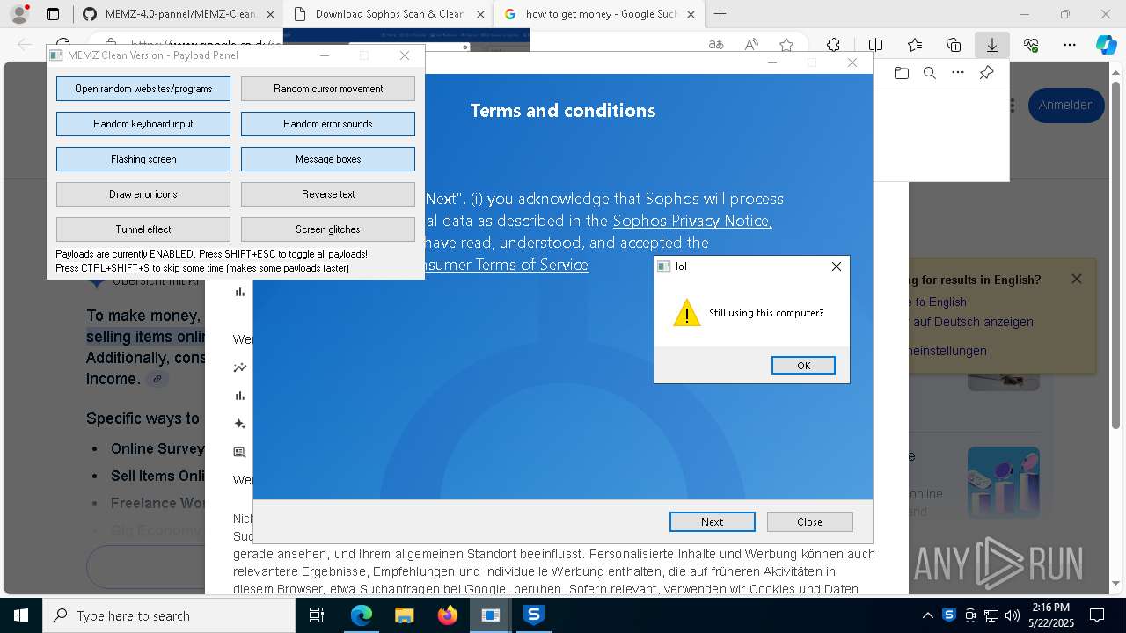Click the browser refresh icon
This screenshot has width=1126, height=633.
click(x=63, y=45)
